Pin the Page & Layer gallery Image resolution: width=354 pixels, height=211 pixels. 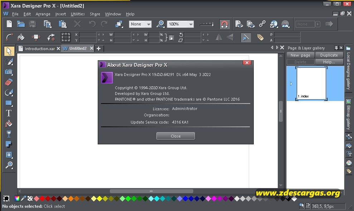coord(336,48)
